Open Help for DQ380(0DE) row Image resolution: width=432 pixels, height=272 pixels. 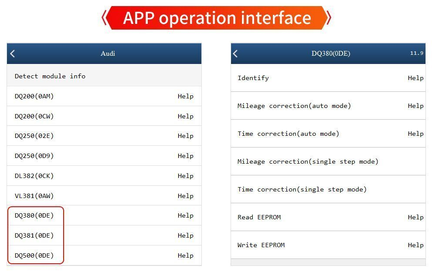point(185,215)
